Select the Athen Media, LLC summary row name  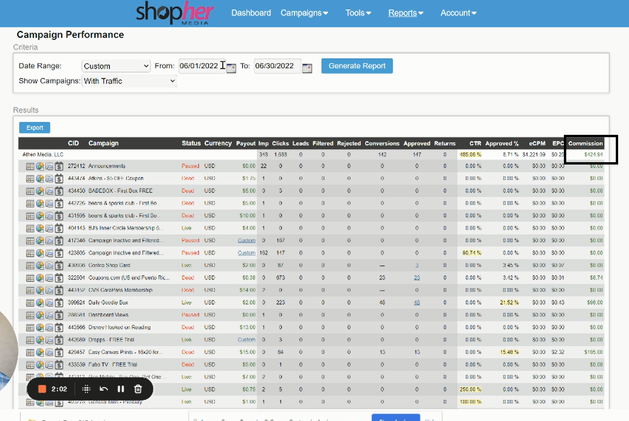tap(43, 155)
